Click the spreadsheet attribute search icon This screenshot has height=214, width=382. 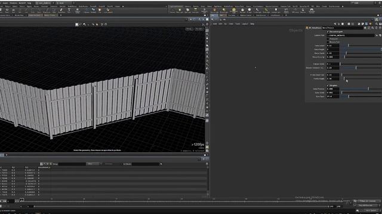coord(161,164)
